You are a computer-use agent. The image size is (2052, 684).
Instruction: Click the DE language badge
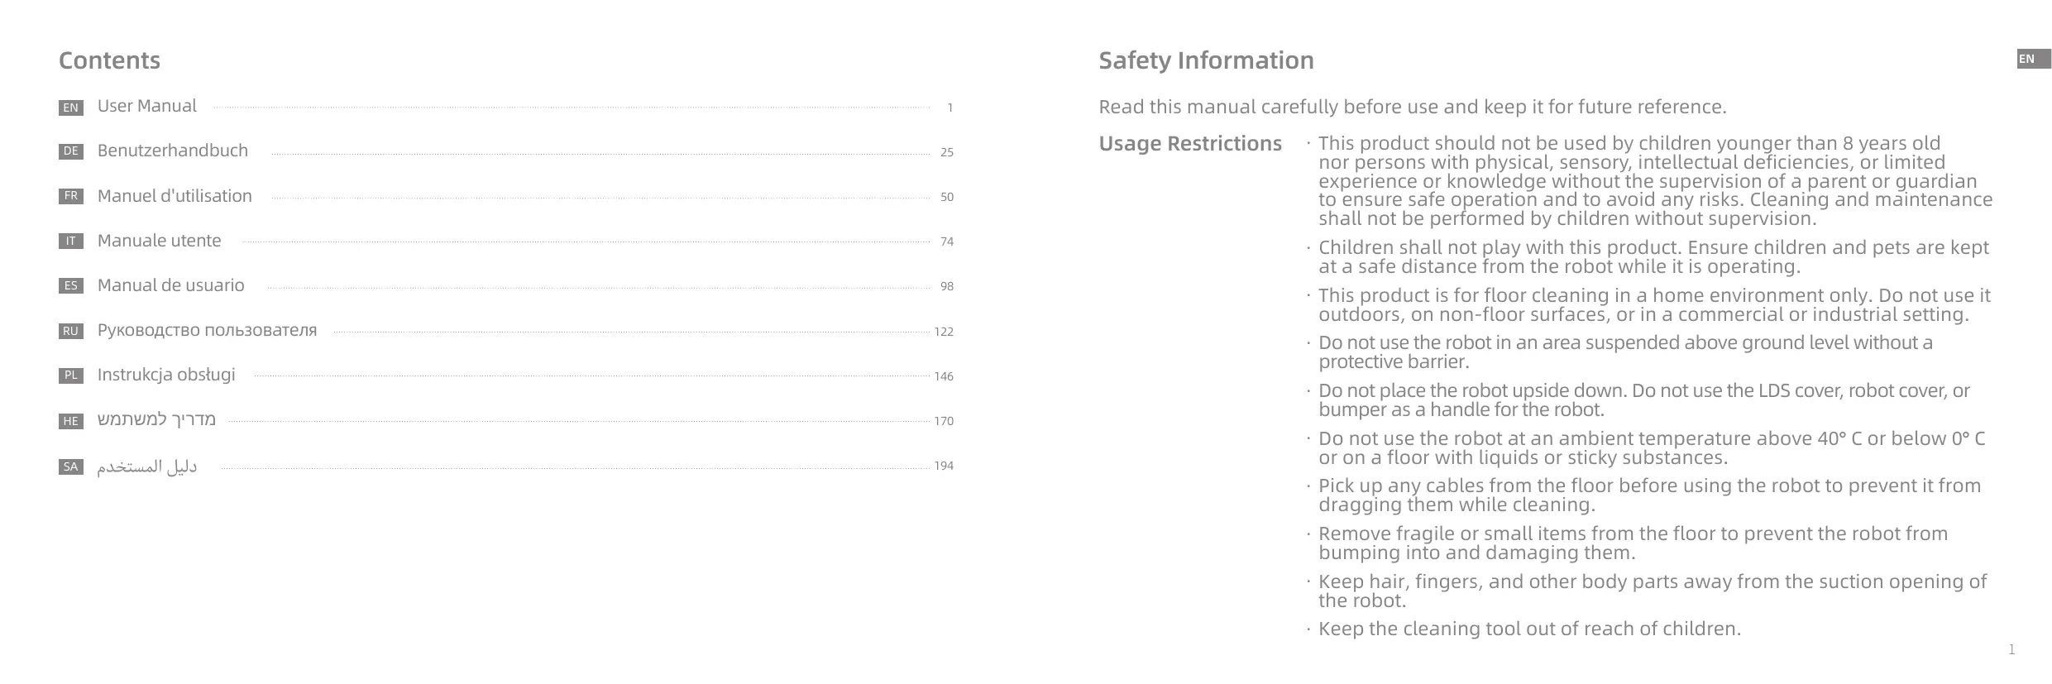coord(71,151)
